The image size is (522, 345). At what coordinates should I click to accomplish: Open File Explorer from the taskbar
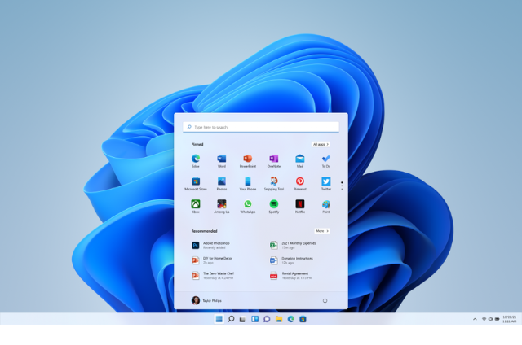(x=279, y=319)
